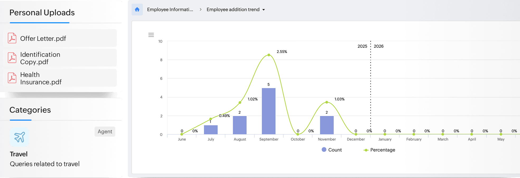Viewport: 520px width, 178px height.
Task: Open Health Insurance.pdf upload
Action: (60, 78)
